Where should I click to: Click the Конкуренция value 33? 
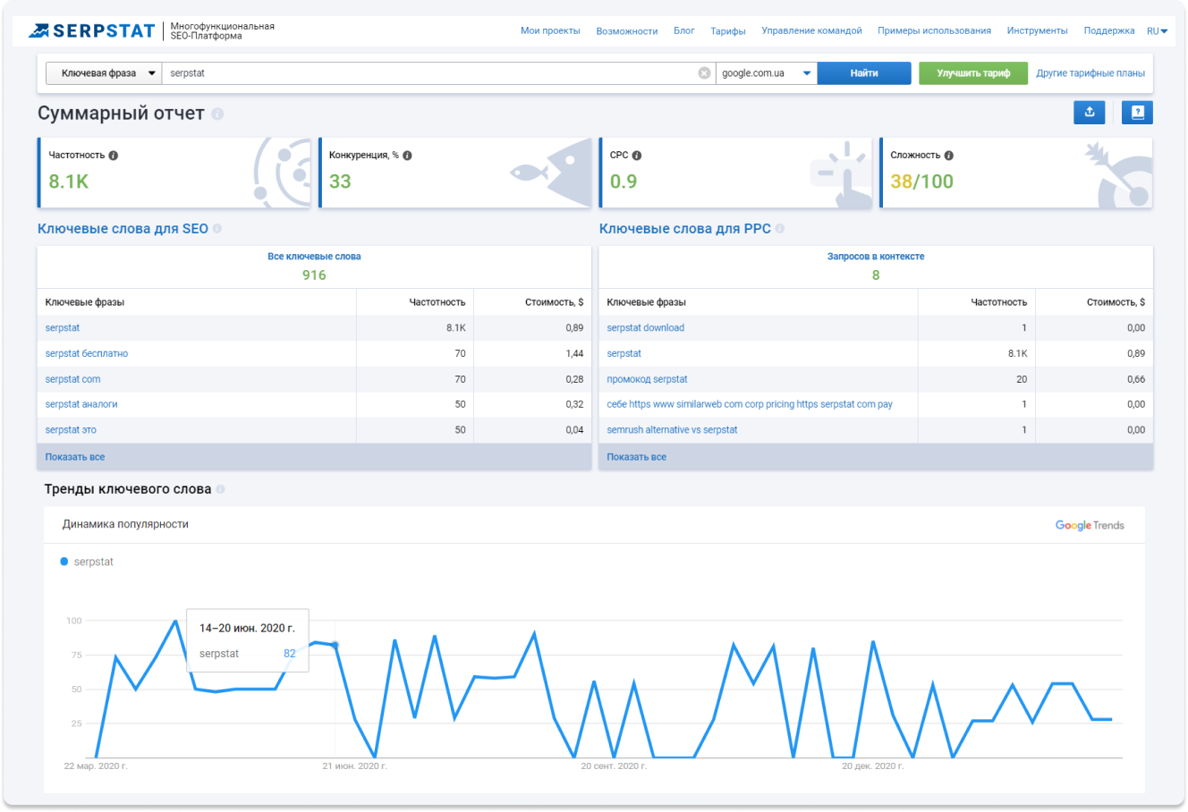[340, 182]
